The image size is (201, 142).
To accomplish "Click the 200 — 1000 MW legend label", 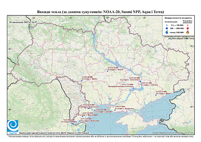I will (177, 28).
